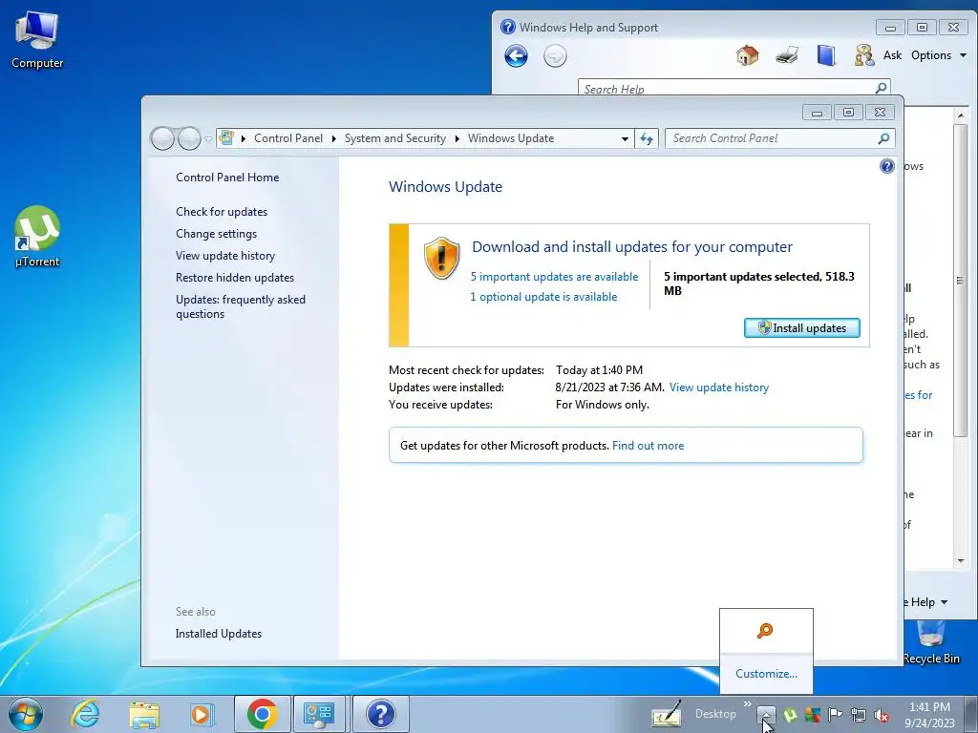This screenshot has height=733, width=978.
Task: Open recent pages dropdown near back button
Action: click(x=208, y=139)
